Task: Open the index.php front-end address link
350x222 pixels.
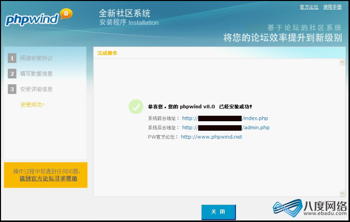Action: tap(225, 118)
